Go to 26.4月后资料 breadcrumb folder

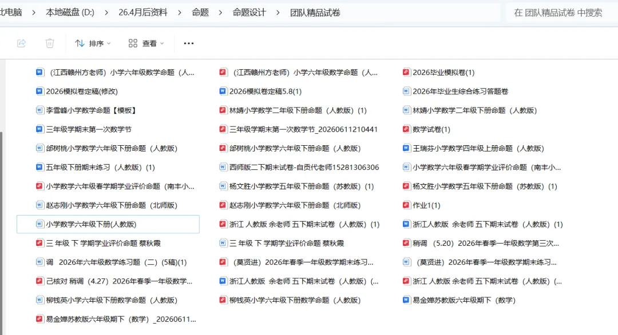coord(143,13)
